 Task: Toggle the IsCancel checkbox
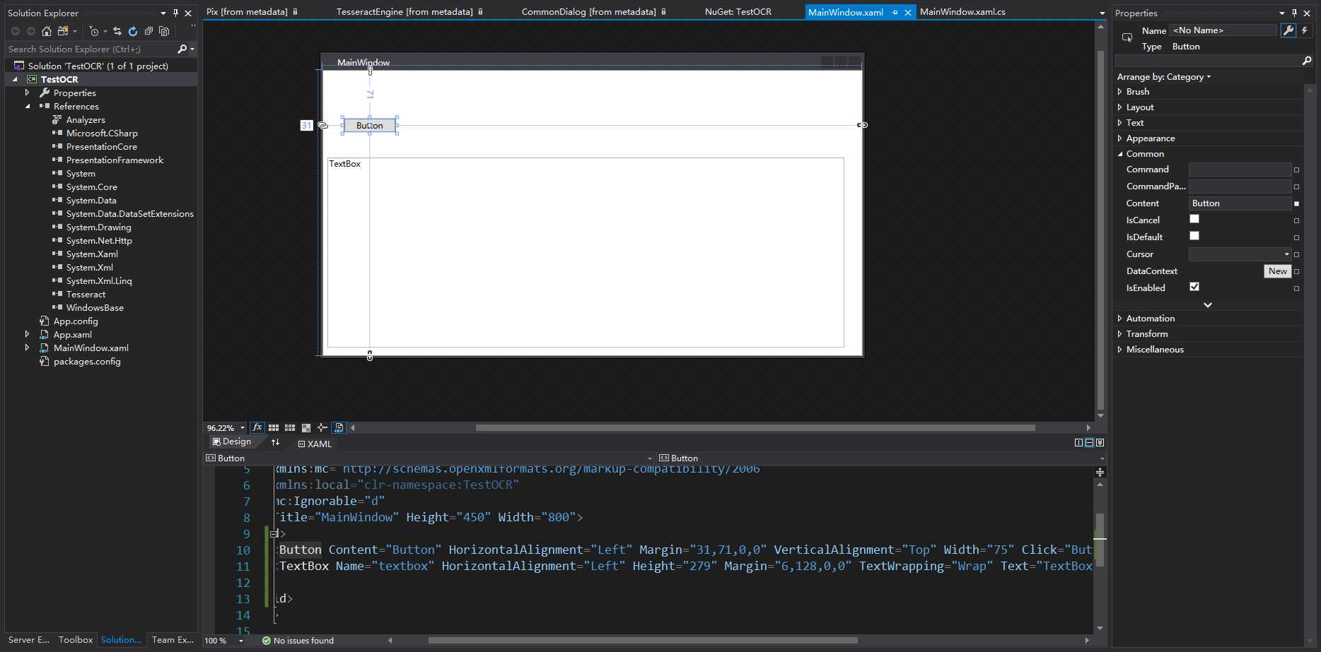pos(1194,219)
